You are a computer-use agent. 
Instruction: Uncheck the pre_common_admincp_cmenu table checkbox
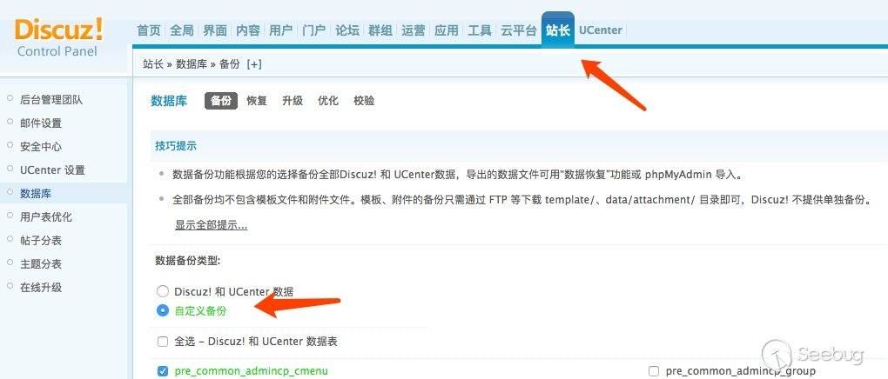163,371
